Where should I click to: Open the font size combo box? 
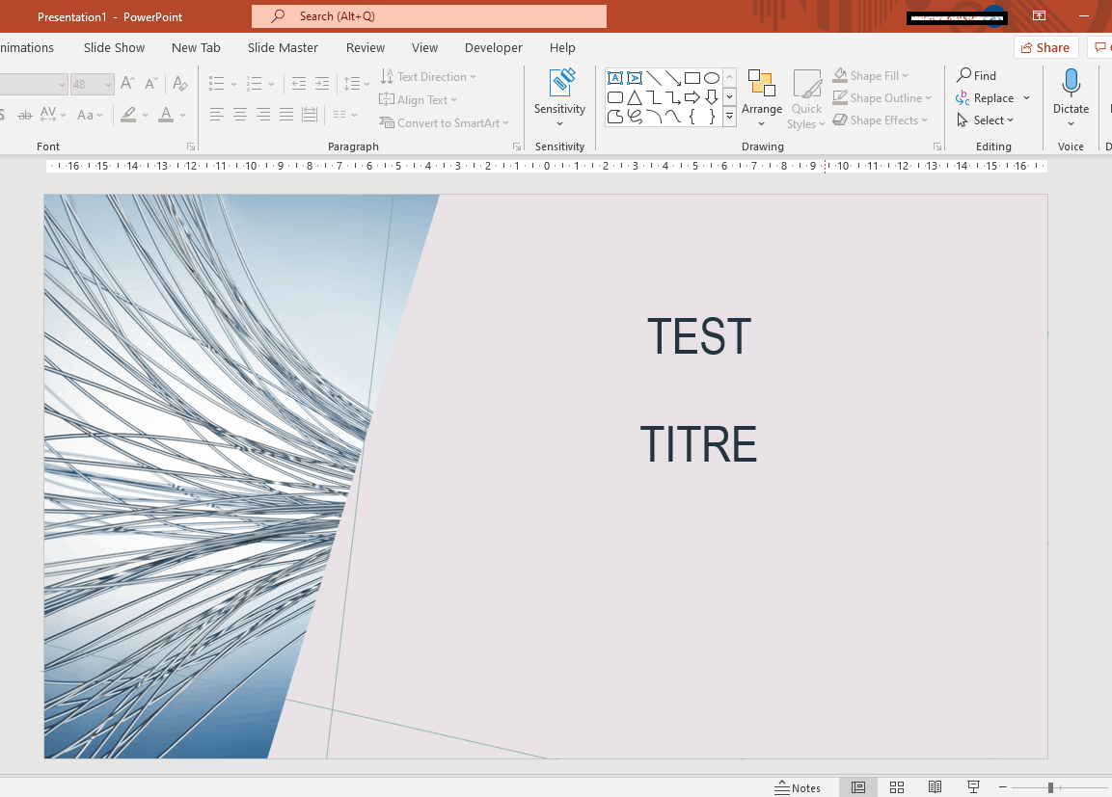click(92, 85)
